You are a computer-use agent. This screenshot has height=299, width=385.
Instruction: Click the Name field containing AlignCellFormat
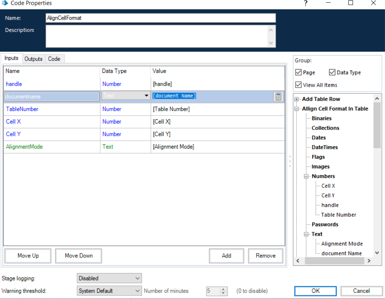tap(160, 18)
